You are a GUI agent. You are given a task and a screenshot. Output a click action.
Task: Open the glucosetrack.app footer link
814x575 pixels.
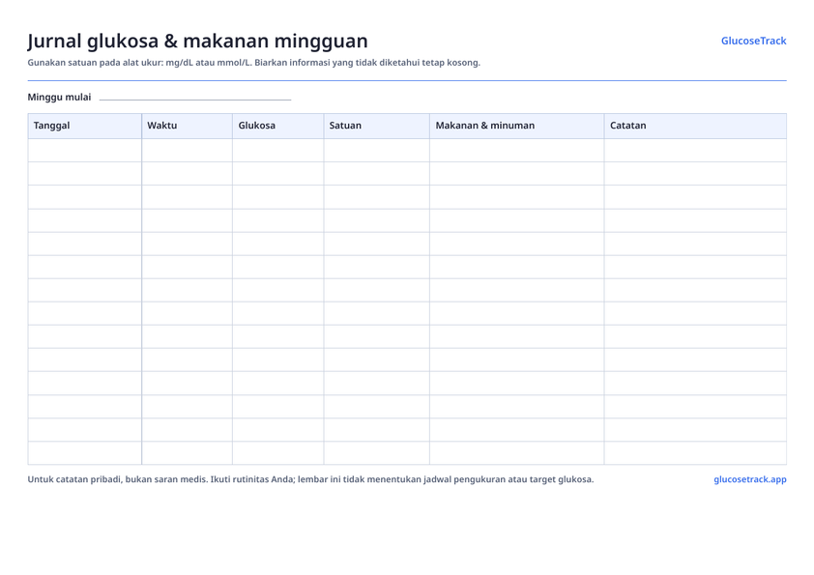tap(749, 479)
